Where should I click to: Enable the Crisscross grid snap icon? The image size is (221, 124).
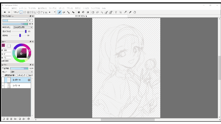coord(28,12)
